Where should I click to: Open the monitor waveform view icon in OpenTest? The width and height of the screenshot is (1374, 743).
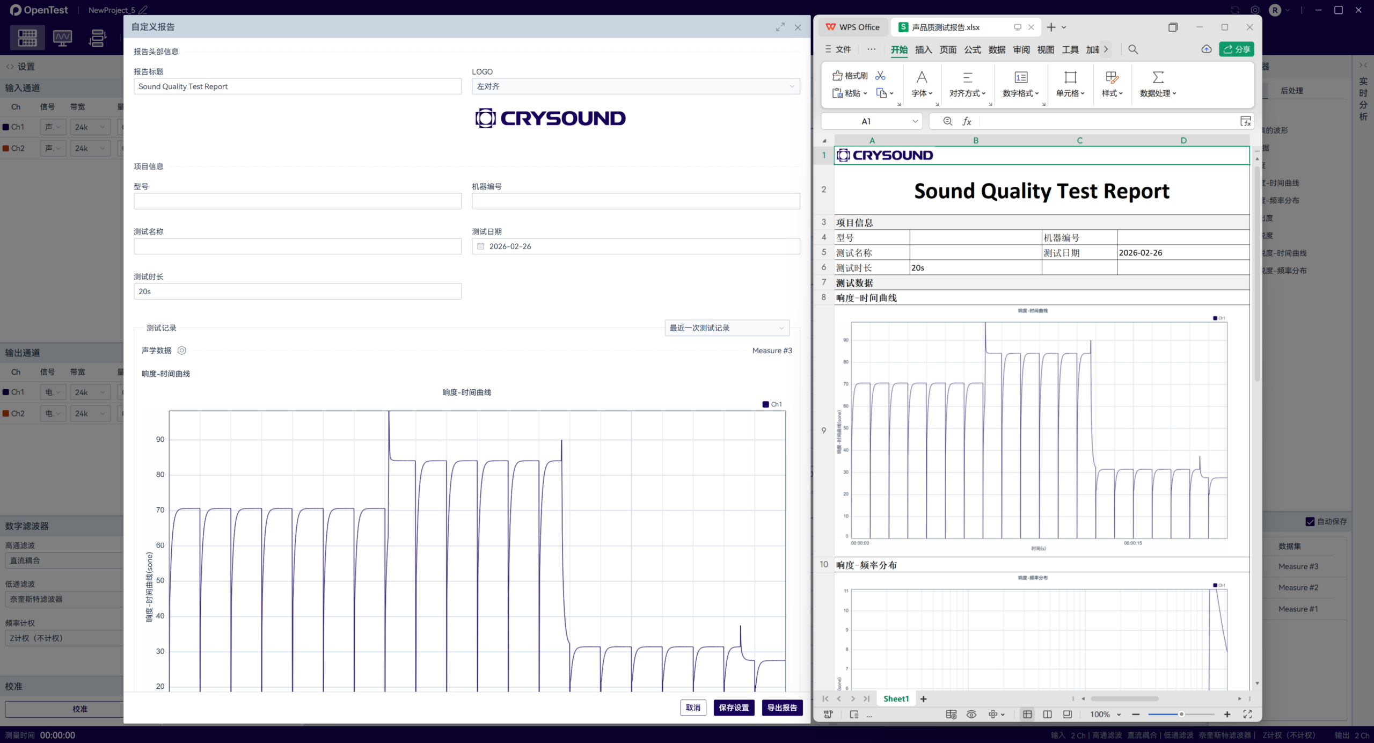point(62,38)
